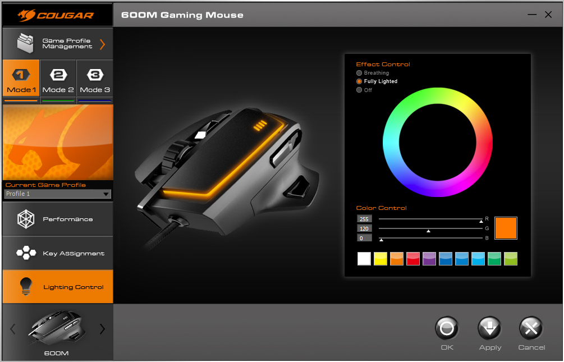Click the Game Profile Management folder icon
Image resolution: width=564 pixels, height=362 pixels.
point(26,43)
